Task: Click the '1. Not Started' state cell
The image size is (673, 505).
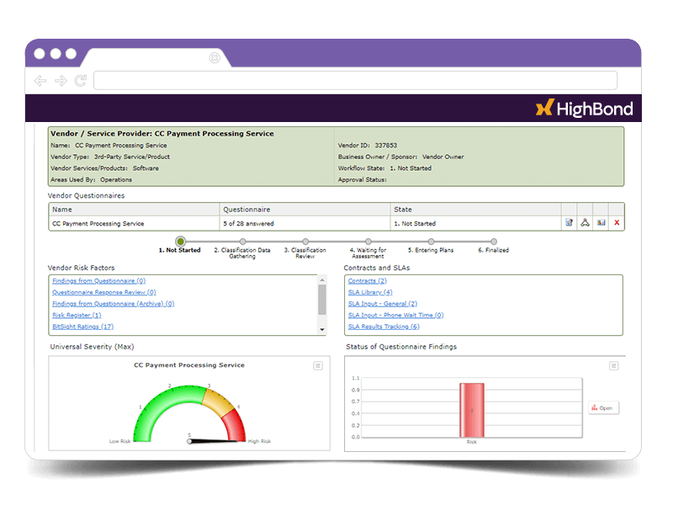Action: point(476,223)
